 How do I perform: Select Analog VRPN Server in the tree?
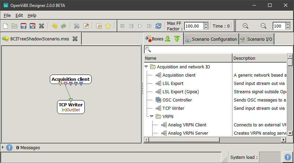pos(188,133)
